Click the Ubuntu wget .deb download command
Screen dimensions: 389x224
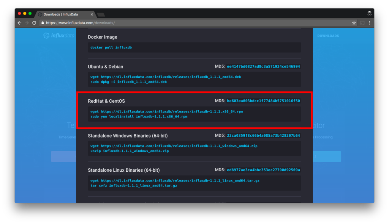[166, 77]
